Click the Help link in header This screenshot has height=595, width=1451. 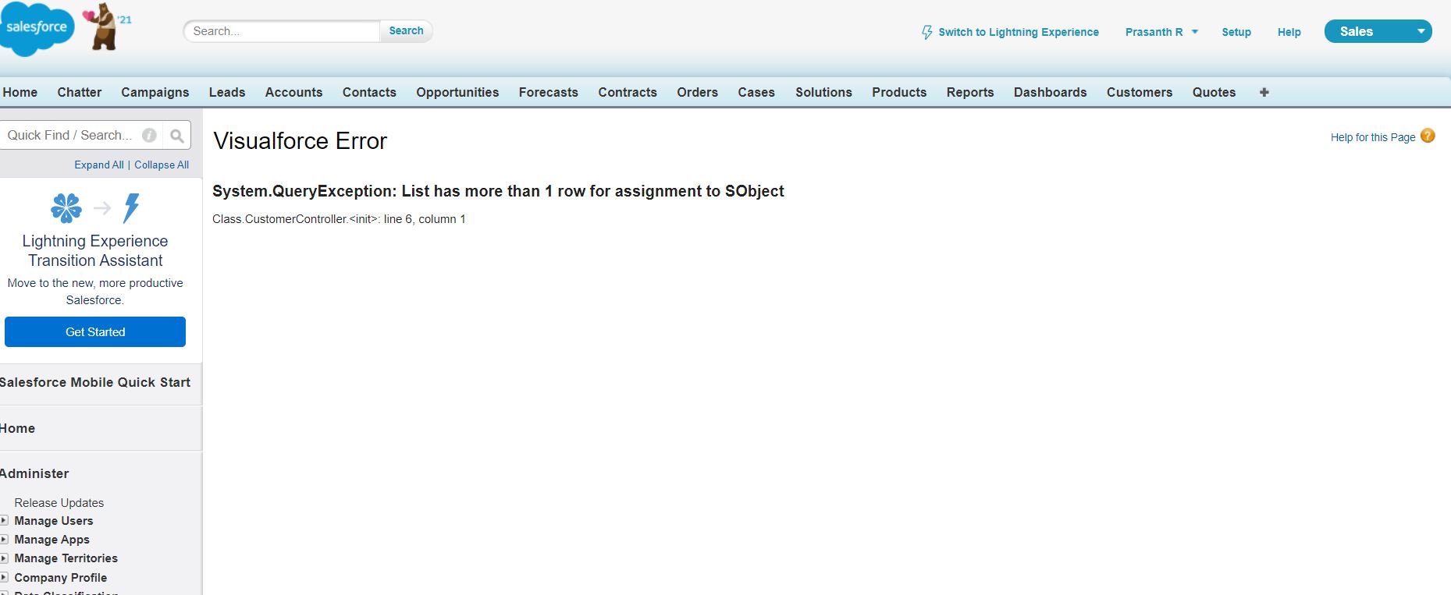(x=1289, y=32)
